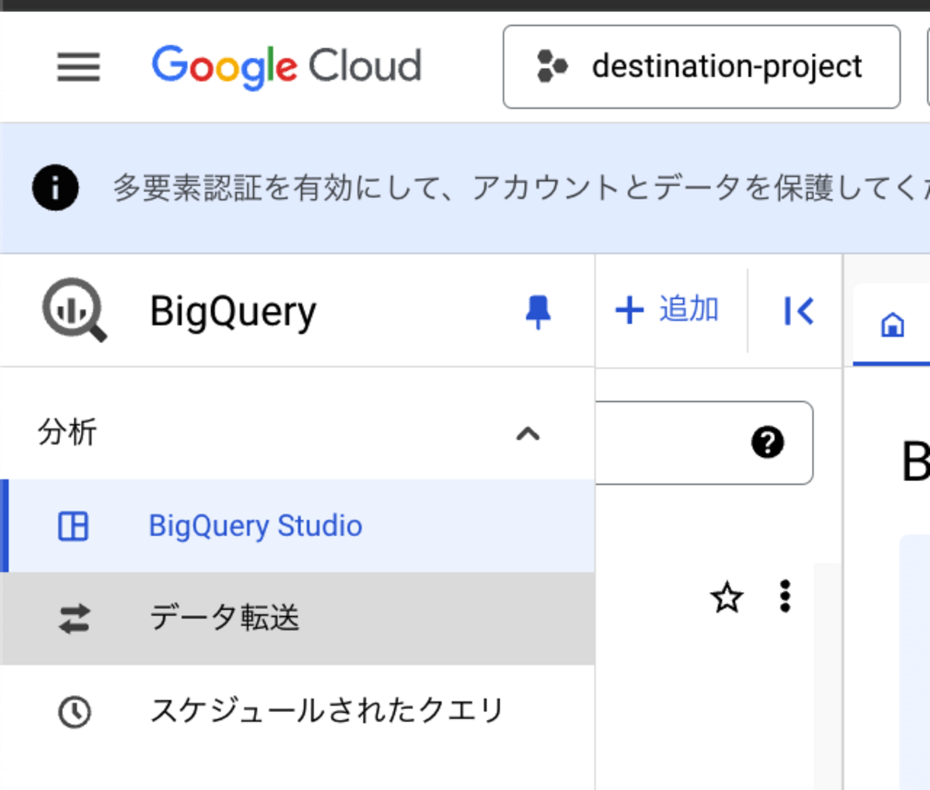Open データ転送 menu item

225,618
